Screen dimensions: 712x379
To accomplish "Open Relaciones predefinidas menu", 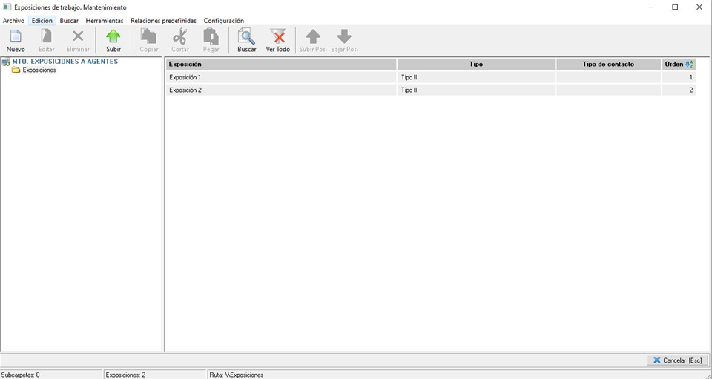I will tap(163, 21).
